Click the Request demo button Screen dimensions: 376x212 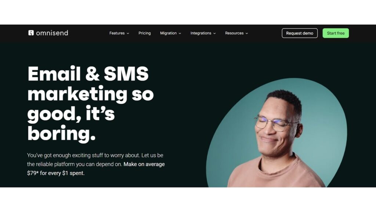point(300,33)
